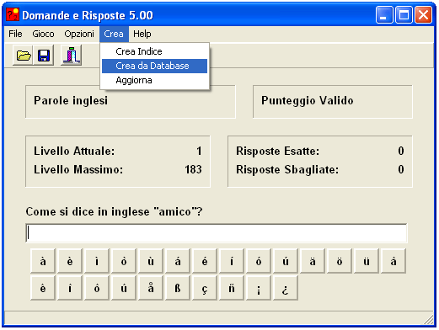This screenshot has width=439, height=330.
Task: Save using the floppy disk icon
Action: pyautogui.click(x=44, y=56)
